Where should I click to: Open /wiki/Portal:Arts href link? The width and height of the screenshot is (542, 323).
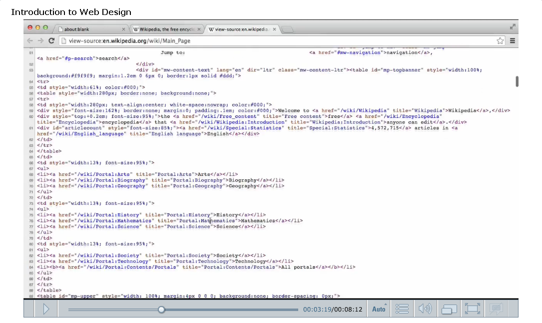tap(104, 174)
